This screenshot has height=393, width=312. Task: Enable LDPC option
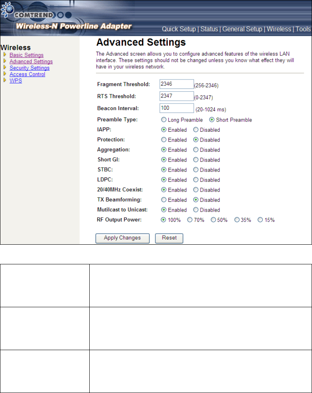pyautogui.click(x=164, y=180)
